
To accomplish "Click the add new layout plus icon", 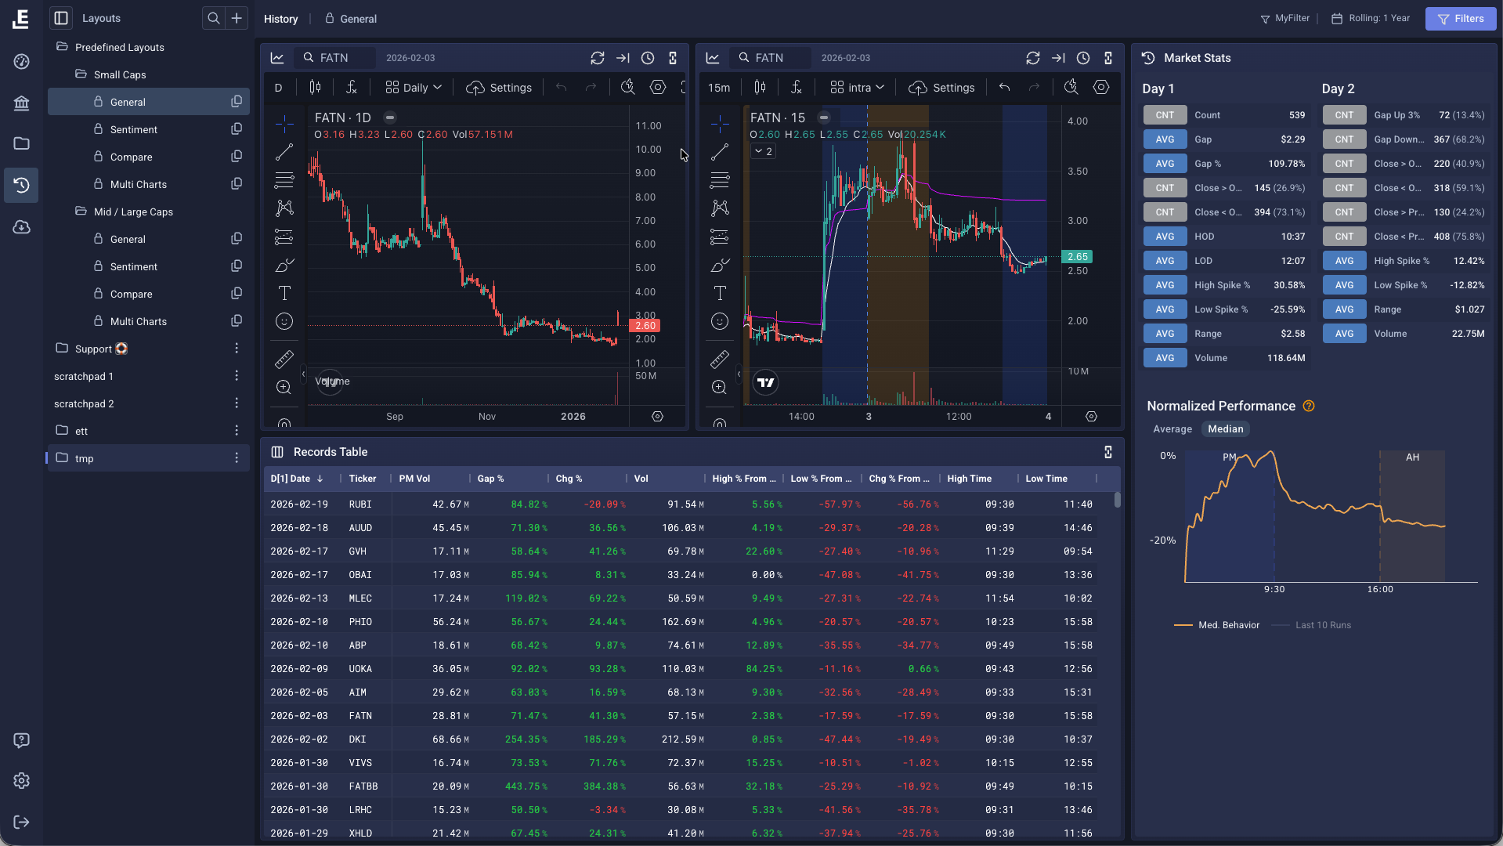I will [237, 18].
